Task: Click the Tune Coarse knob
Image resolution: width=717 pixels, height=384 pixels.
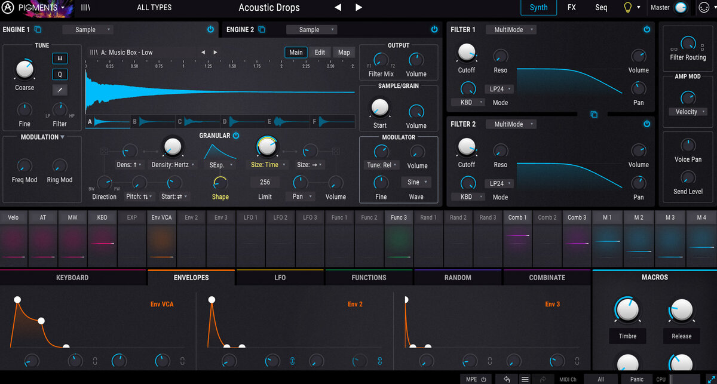Action: coord(24,70)
